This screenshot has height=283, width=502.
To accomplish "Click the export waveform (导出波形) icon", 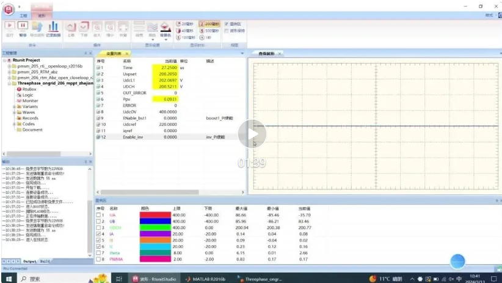I will [37, 26].
